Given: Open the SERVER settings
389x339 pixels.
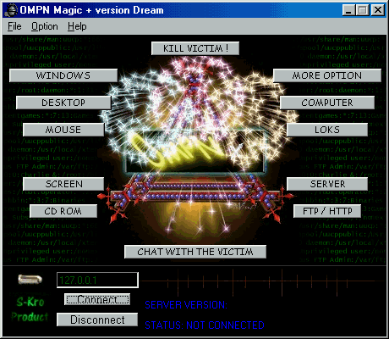Looking at the screenshot, I should tap(327, 184).
